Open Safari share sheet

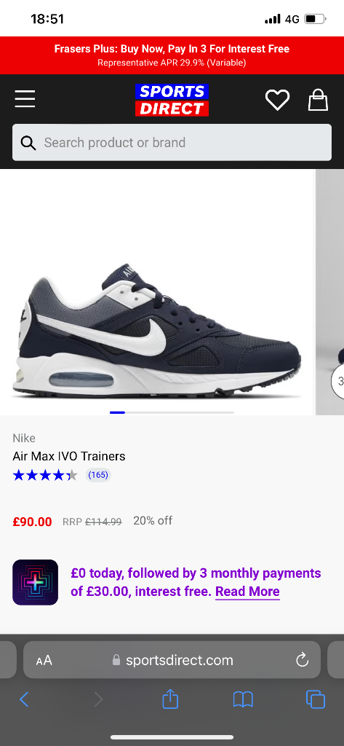(170, 699)
